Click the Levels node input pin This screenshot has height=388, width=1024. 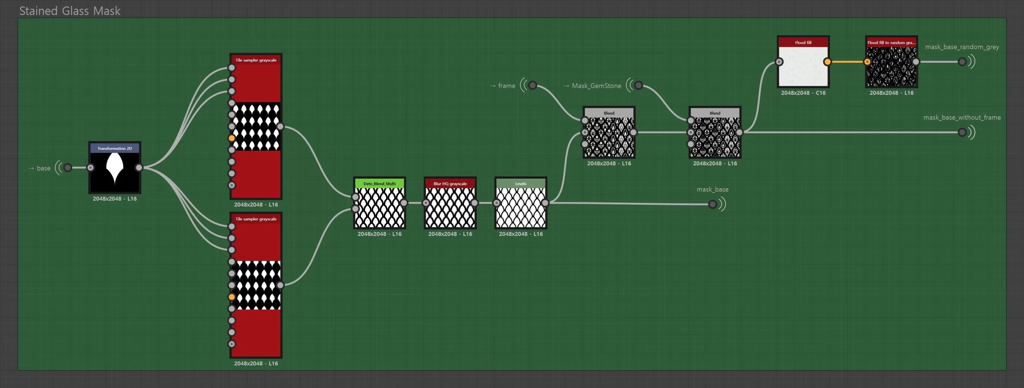coord(497,203)
